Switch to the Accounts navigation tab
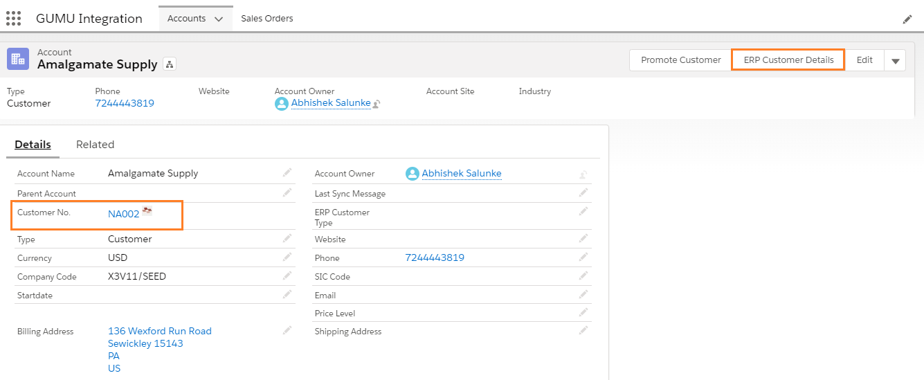Screen dimensions: 924x380 186,19
